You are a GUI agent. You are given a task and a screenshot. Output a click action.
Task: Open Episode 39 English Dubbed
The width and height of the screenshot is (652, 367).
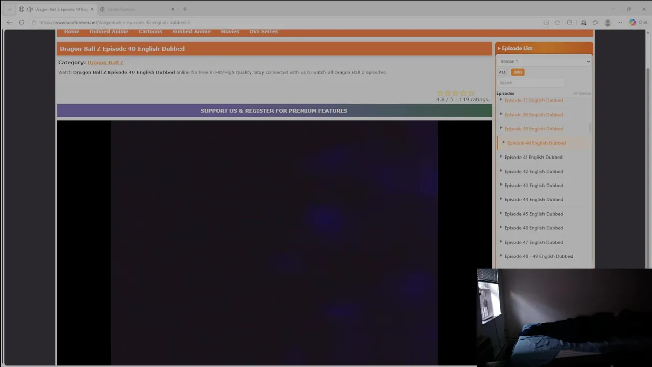pos(533,129)
